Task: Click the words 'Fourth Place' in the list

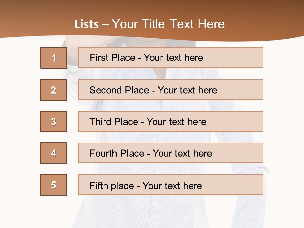Action: (117, 154)
